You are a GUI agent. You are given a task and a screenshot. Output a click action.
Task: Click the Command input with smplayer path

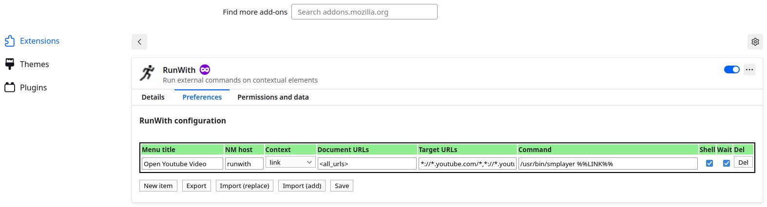click(x=608, y=164)
